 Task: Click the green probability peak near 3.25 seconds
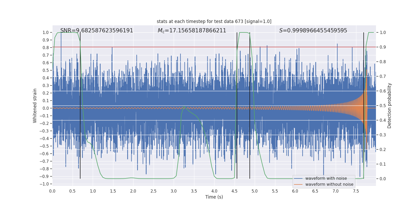point(184,106)
